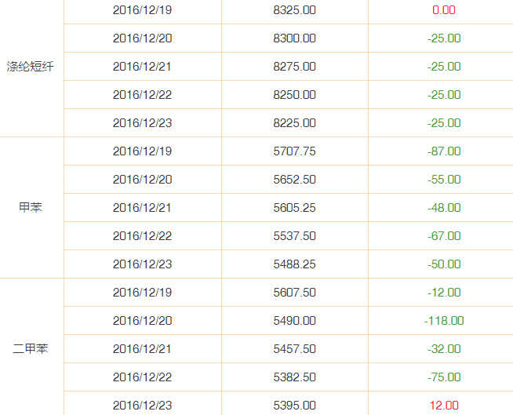Click the red 0.00 change value

click(x=444, y=10)
